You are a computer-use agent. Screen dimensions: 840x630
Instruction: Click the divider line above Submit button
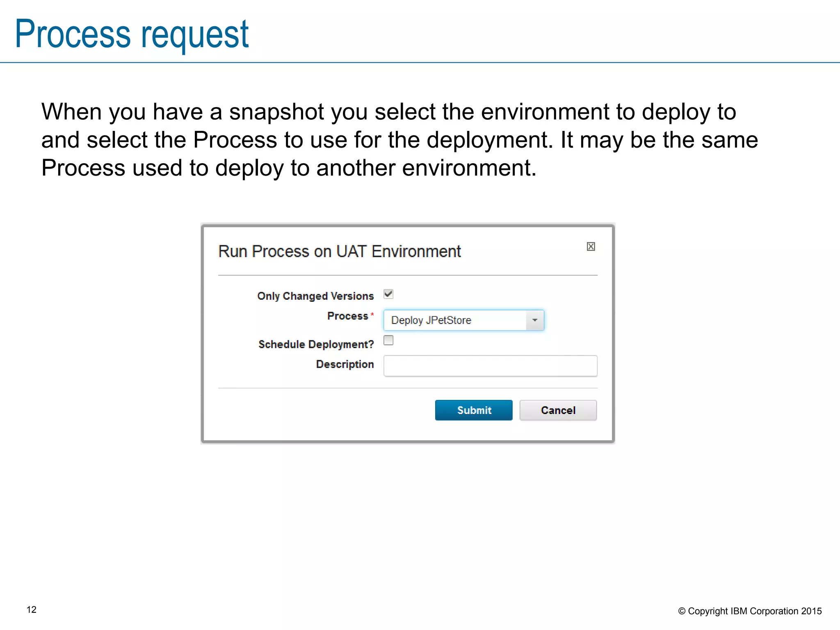[x=408, y=388]
